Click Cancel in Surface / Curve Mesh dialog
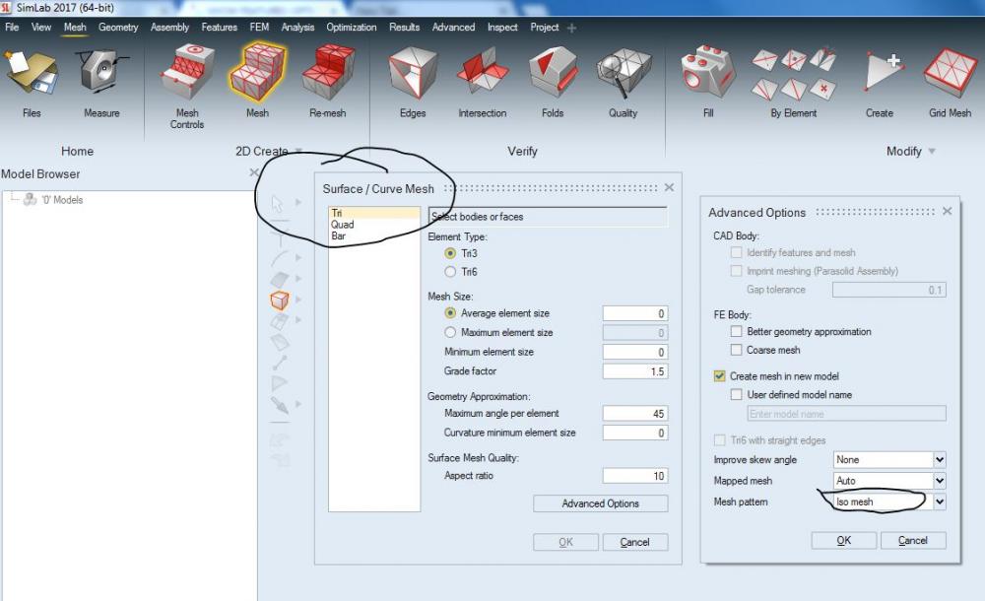985x601 pixels. tap(634, 542)
